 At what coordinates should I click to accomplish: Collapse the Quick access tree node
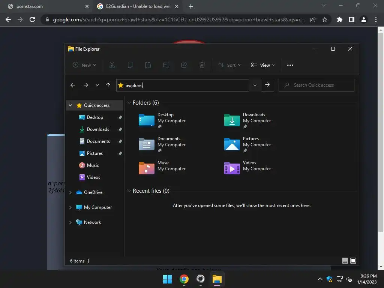pos(70,105)
